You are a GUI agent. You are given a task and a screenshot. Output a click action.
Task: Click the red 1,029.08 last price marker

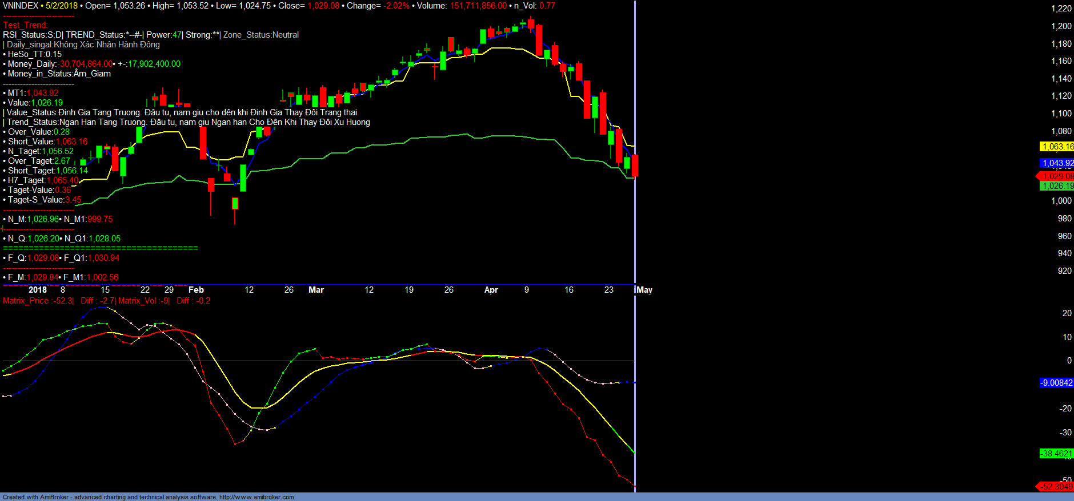click(x=1057, y=176)
